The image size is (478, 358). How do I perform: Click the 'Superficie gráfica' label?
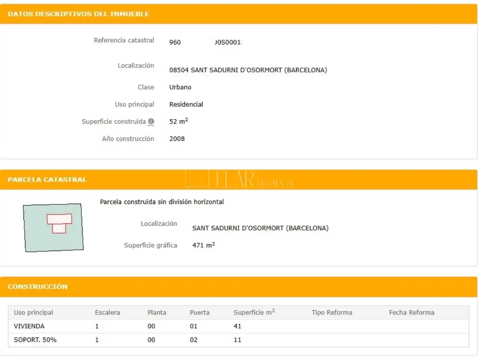point(150,245)
